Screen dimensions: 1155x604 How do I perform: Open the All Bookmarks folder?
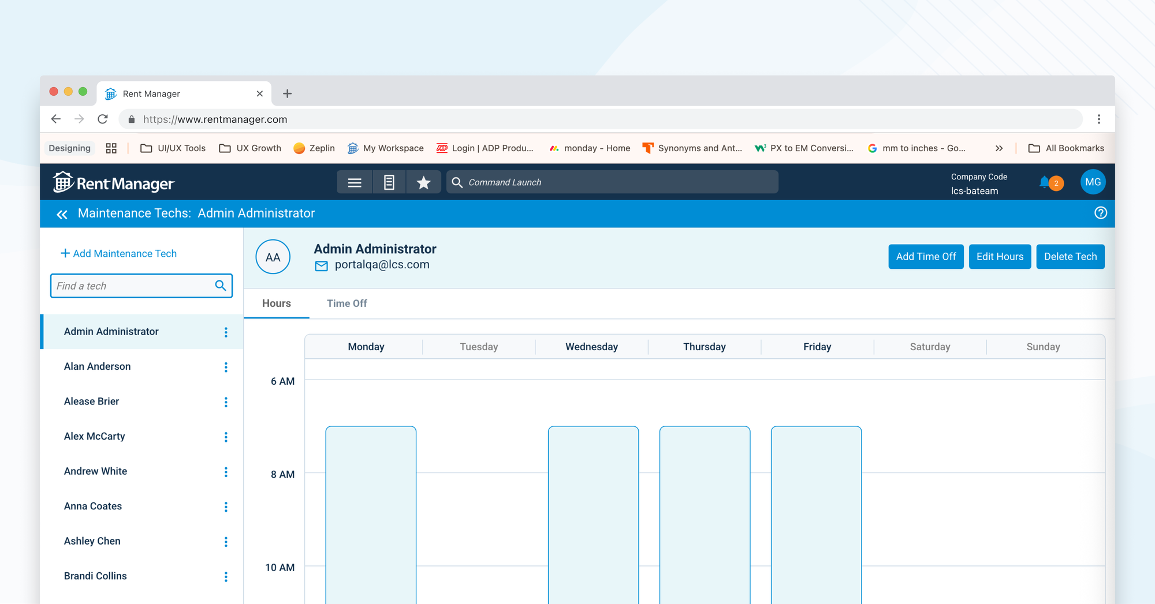click(x=1066, y=148)
